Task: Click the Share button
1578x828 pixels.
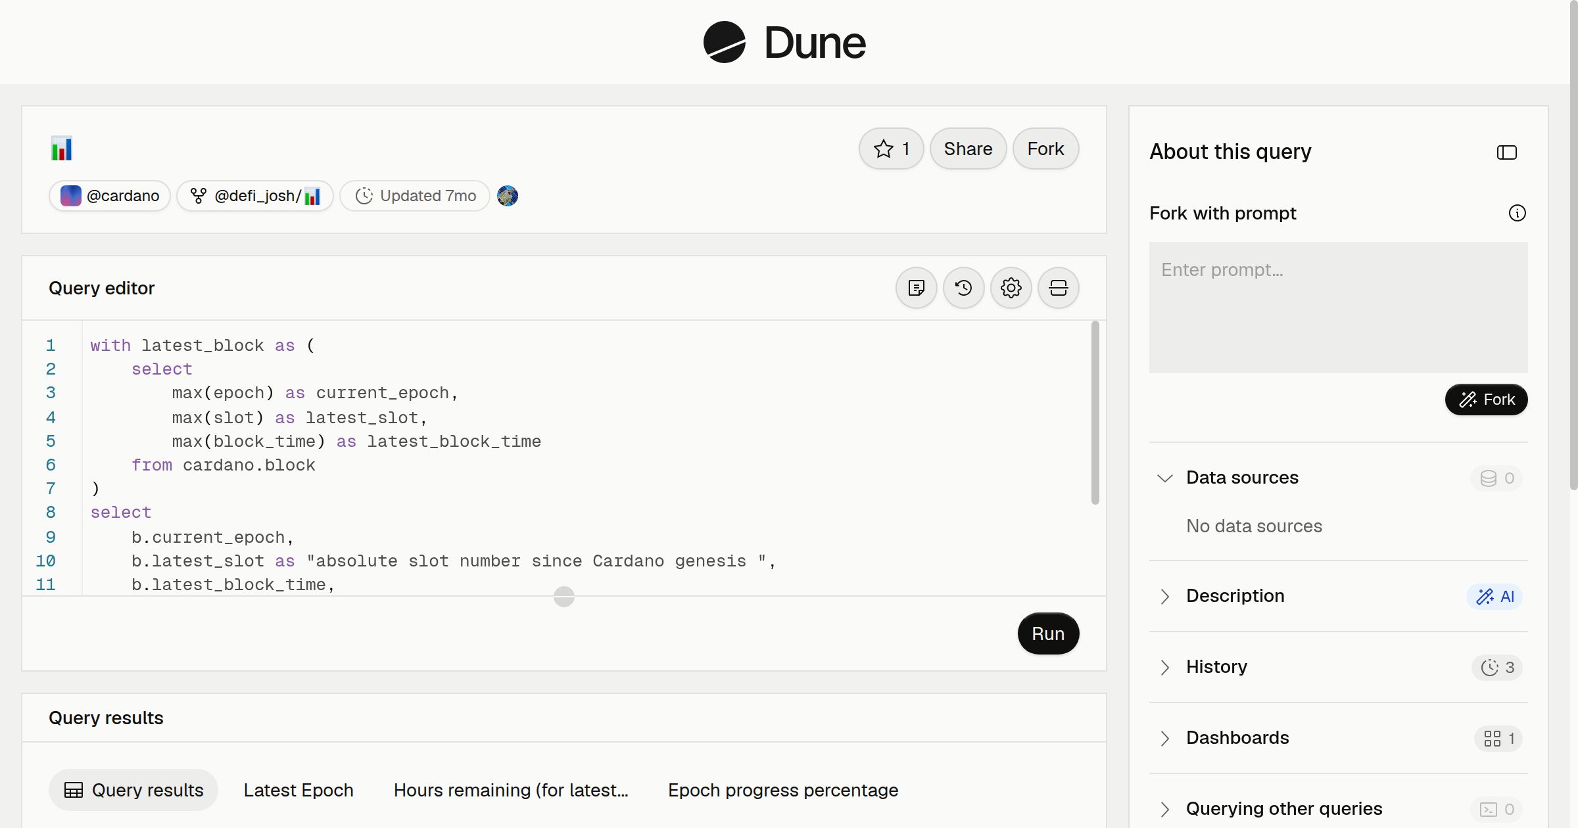Action: coord(968,149)
